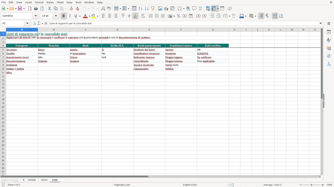
Task: Open Print Preview
Action: [x=42, y=9]
